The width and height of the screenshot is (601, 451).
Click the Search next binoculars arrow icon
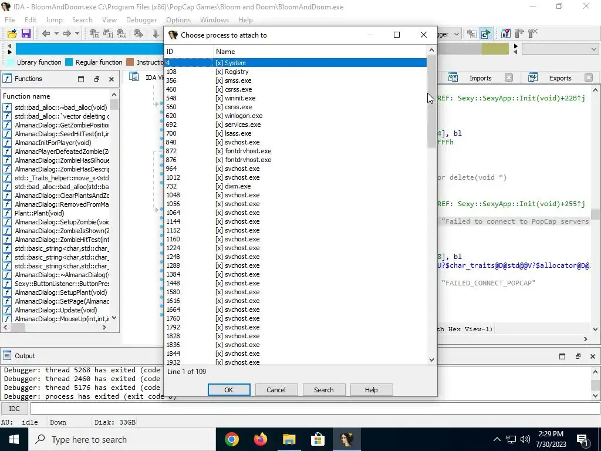pos(139,33)
